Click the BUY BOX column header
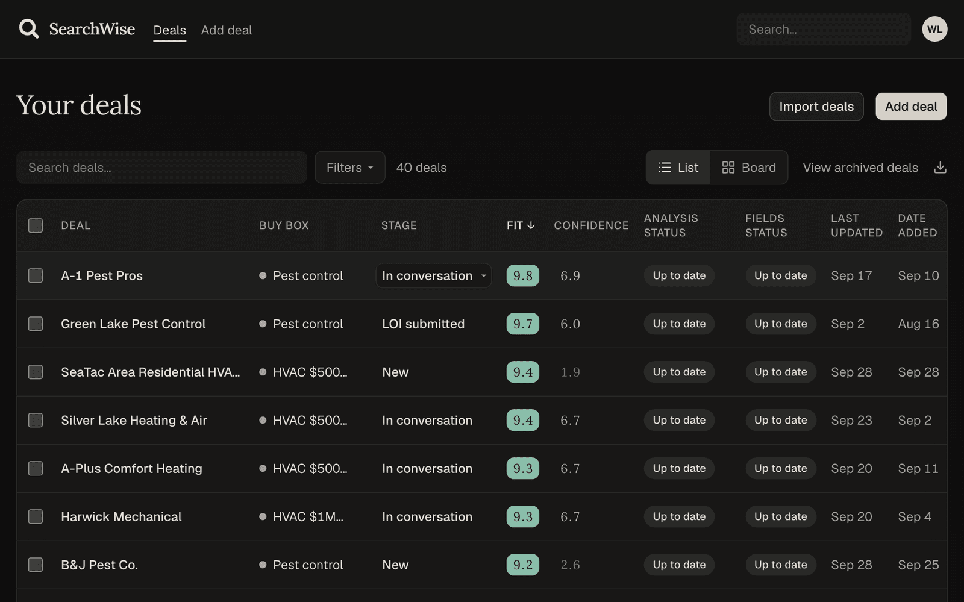The image size is (964, 602). tap(284, 225)
